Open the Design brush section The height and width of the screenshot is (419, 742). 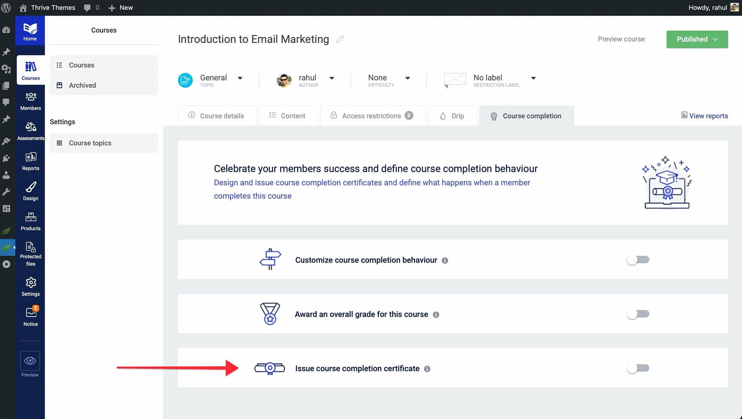tap(30, 191)
